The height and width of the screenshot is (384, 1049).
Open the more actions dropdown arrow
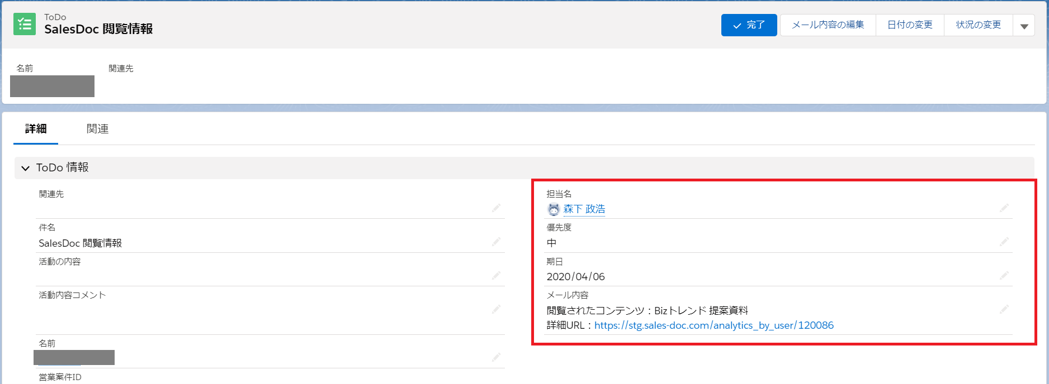tap(1024, 26)
